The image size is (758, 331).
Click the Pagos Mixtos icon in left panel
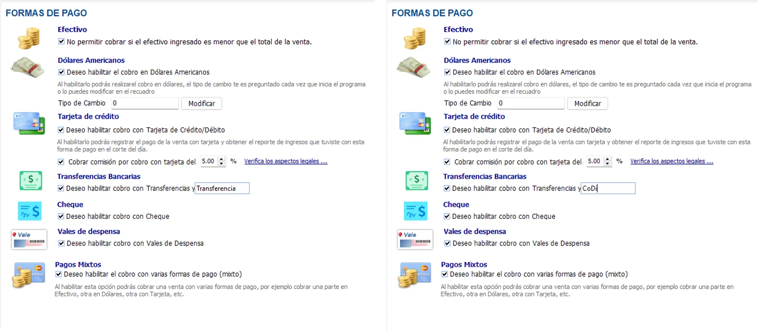[x=28, y=275]
